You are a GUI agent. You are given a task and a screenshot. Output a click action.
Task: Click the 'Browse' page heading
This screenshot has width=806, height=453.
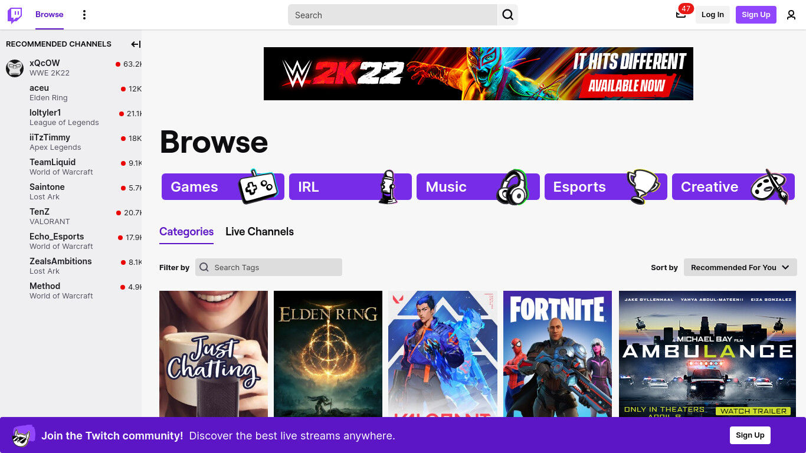pos(214,142)
